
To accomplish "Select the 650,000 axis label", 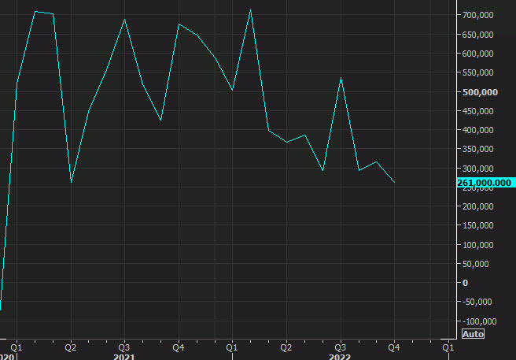I will 477,35.
